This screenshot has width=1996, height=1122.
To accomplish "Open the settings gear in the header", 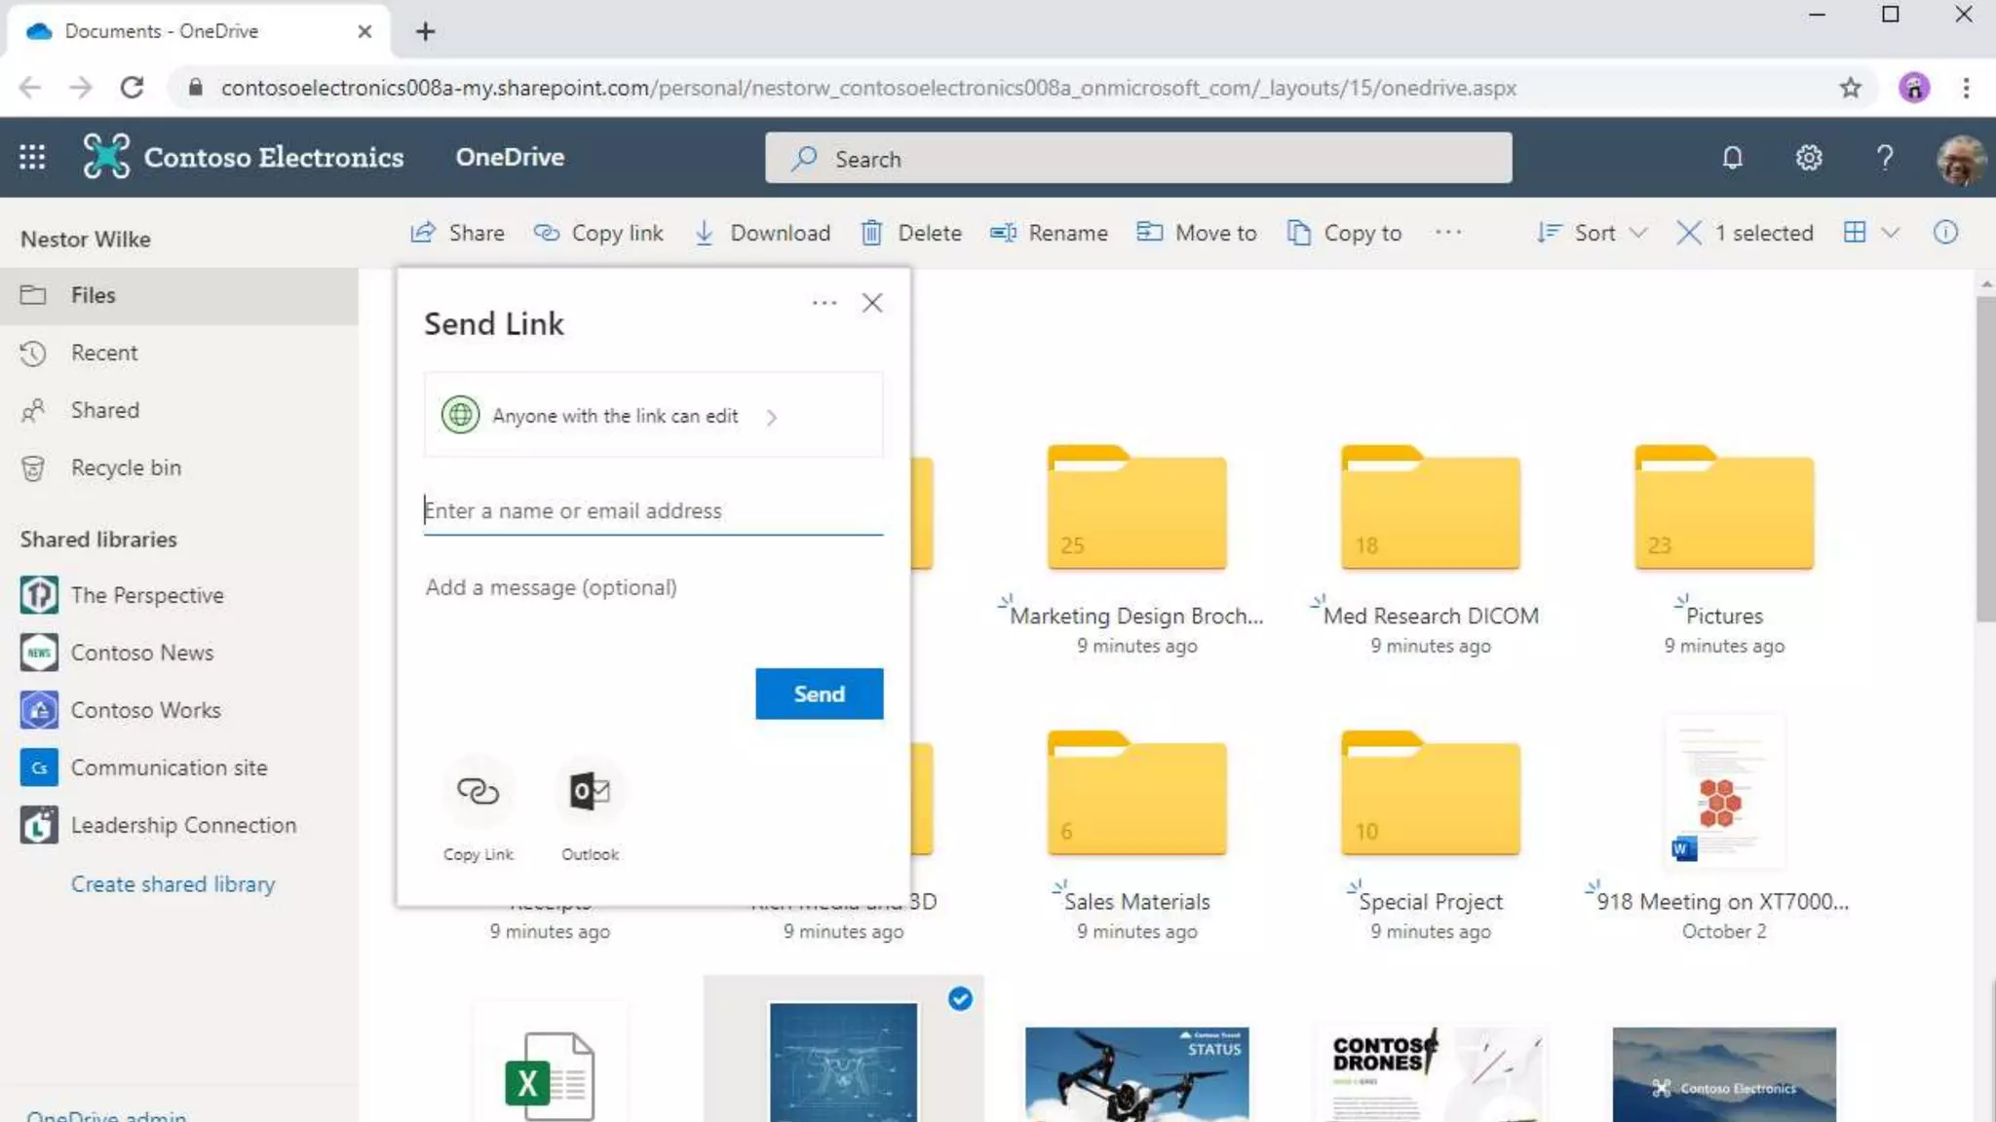I will click(x=1808, y=158).
